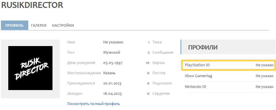The height and width of the screenshot is (110, 276).
Task: Click the Сообщения count statistic
Action: pos(160,53)
